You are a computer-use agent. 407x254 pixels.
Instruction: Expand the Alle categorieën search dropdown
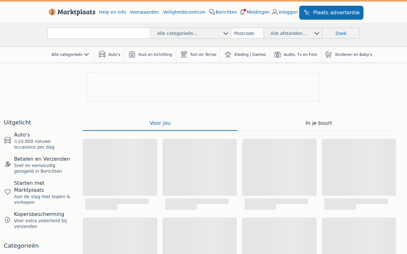(x=191, y=33)
